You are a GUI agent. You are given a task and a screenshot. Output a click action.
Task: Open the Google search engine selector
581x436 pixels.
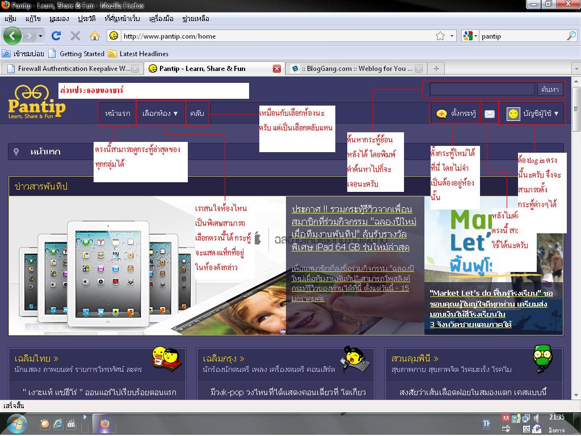[x=470, y=36]
